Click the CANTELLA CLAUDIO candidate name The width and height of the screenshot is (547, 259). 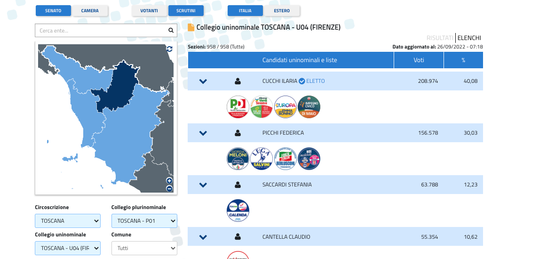286,237
